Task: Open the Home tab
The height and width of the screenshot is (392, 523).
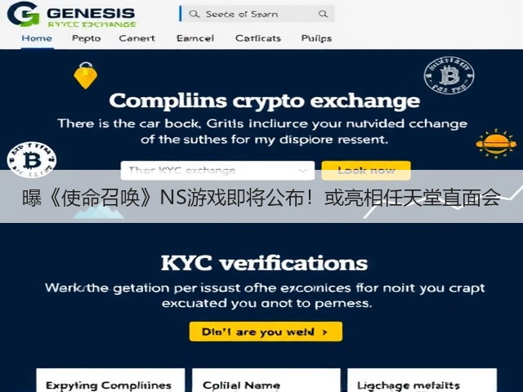Action: [37, 38]
